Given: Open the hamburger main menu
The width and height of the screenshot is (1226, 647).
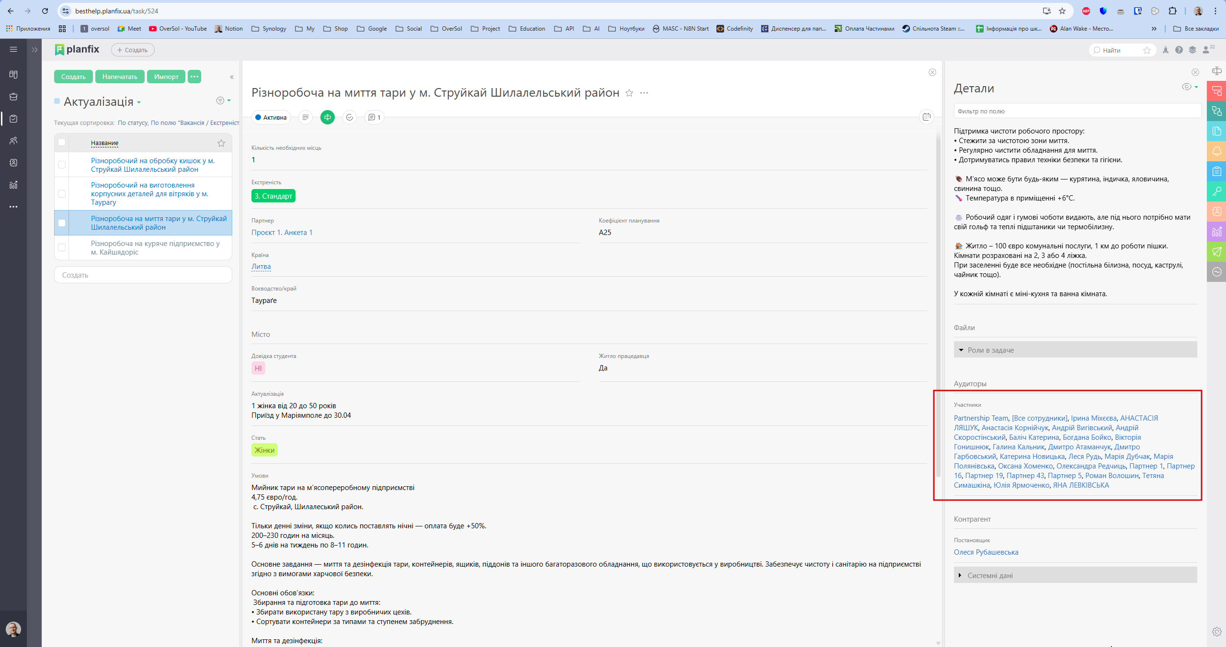Looking at the screenshot, I should [13, 49].
